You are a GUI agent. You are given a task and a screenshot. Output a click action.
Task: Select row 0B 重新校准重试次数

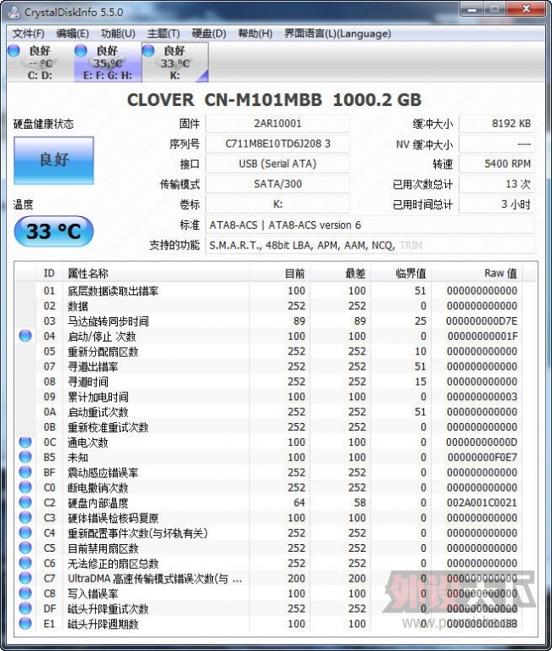point(269,427)
